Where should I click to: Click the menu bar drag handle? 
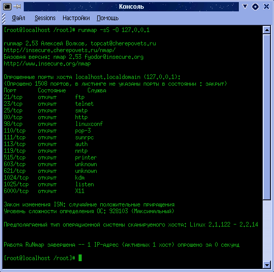(4, 18)
